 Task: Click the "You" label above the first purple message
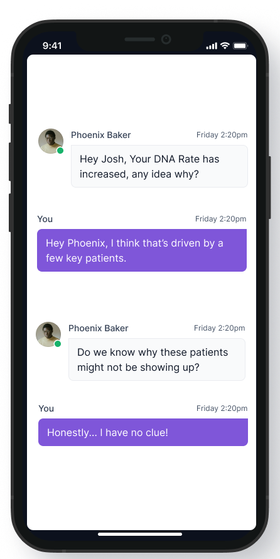tap(45, 219)
